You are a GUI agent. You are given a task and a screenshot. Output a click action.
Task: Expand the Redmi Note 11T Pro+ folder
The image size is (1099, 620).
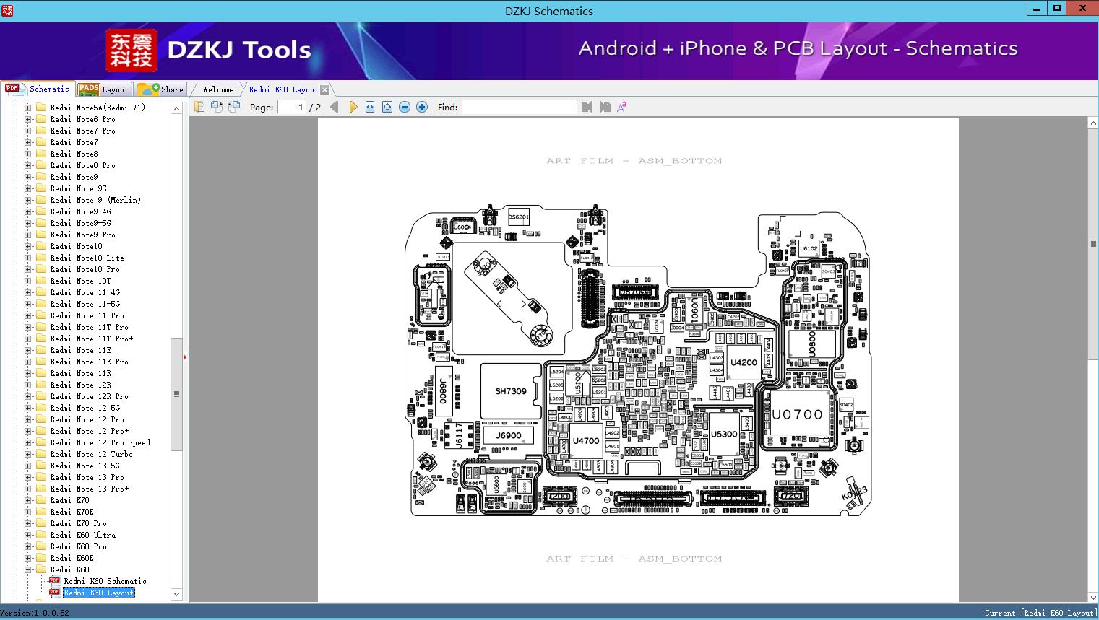click(28, 339)
